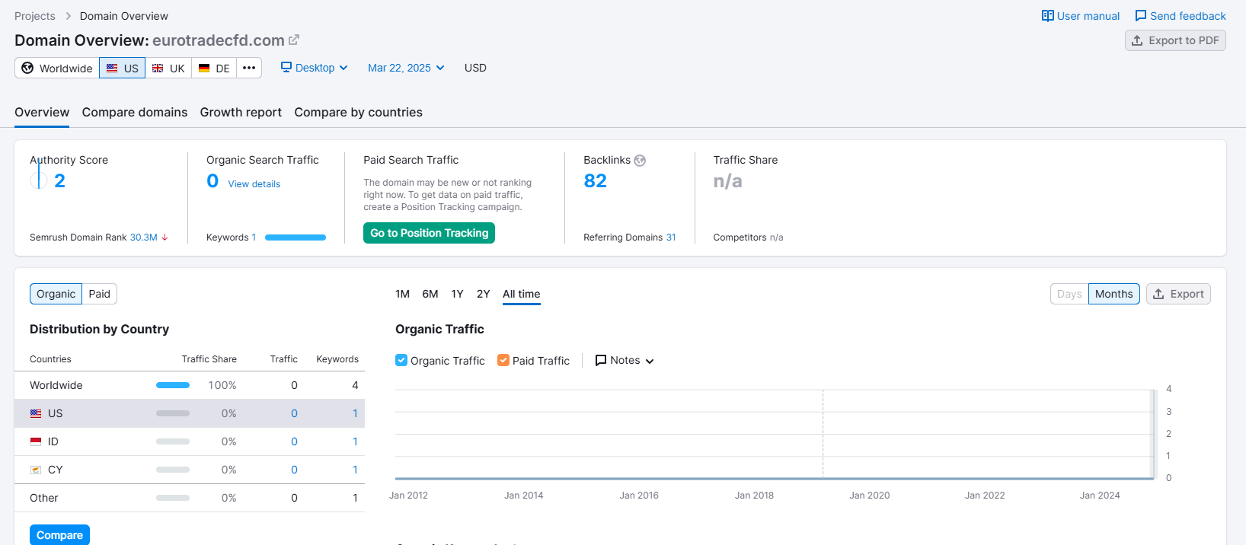Viewport: 1246px width, 545px height.
Task: Click the User manual book icon
Action: [x=1048, y=16]
